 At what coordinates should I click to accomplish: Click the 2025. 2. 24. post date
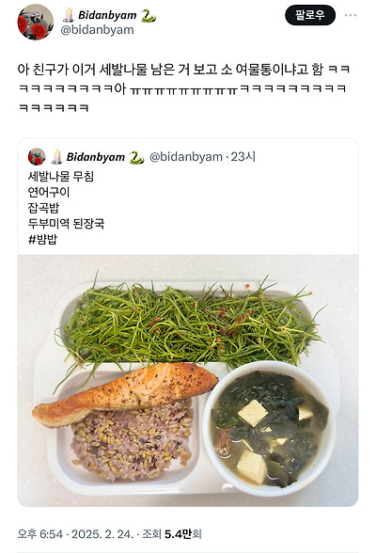coord(102,533)
